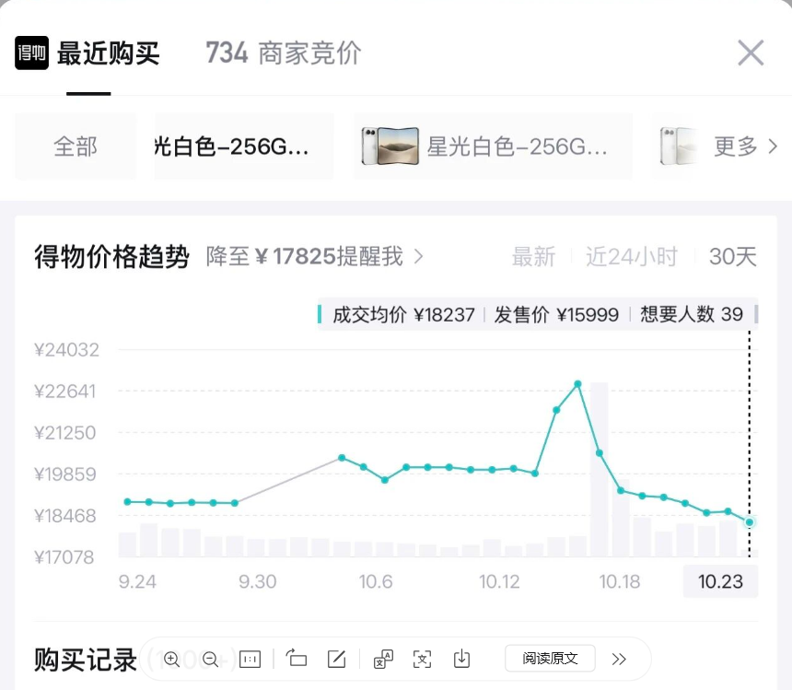This screenshot has width=792, height=690.
Task: Click the zoom in magnifier icon
Action: (171, 659)
